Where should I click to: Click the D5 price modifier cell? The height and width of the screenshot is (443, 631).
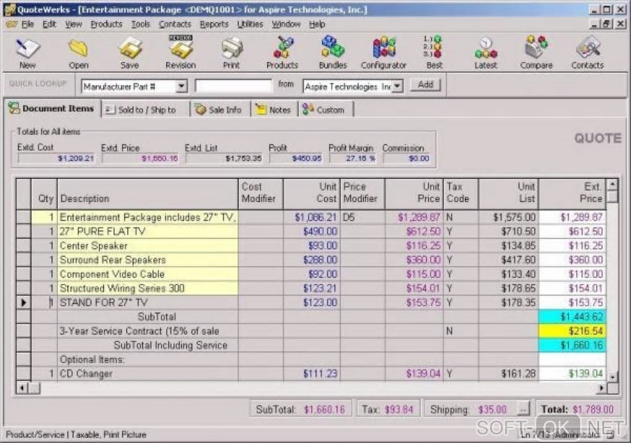click(x=362, y=217)
